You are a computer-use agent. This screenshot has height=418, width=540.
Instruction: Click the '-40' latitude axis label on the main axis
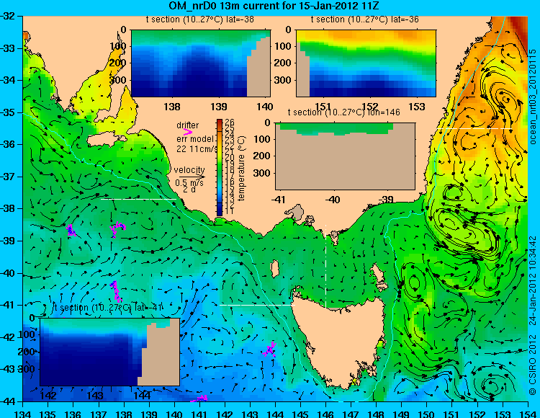[x=7, y=273]
